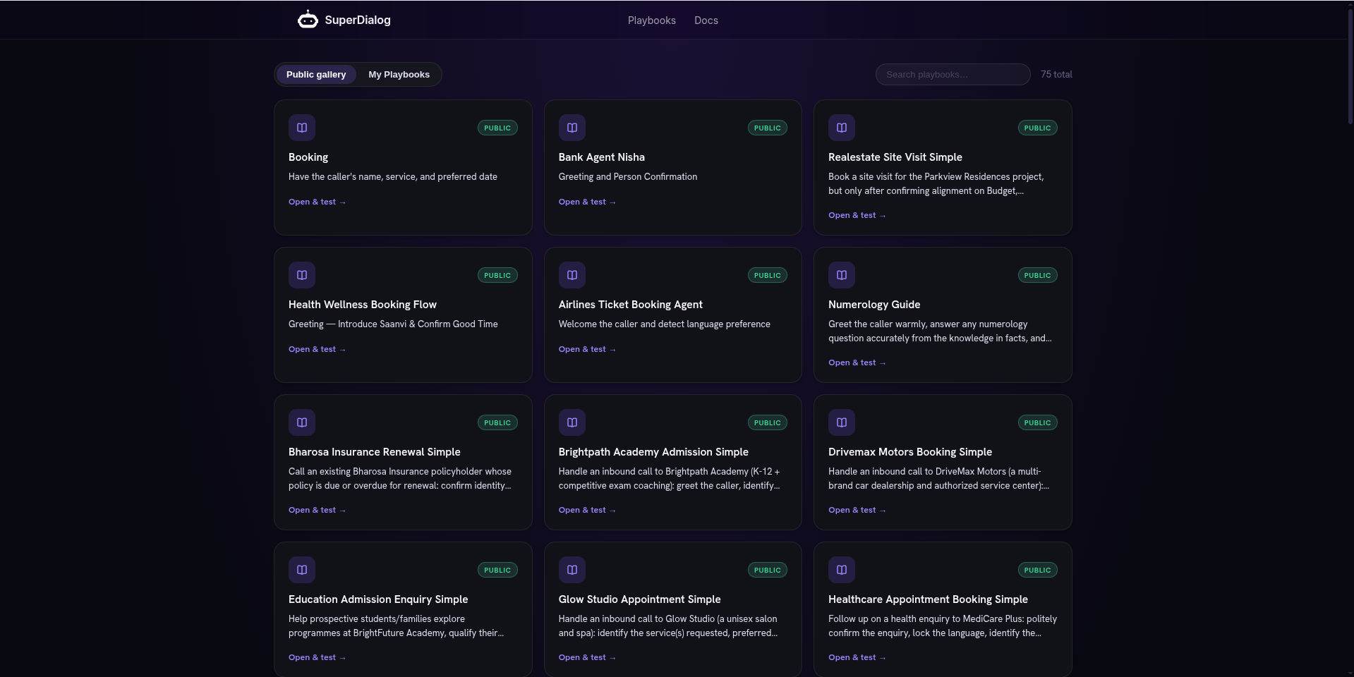
Task: Click the book icon on Healthcare Appointment Booking card
Action: coord(842,570)
